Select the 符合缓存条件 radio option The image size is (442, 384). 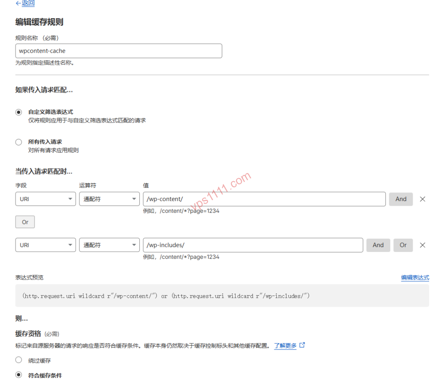(x=19, y=375)
